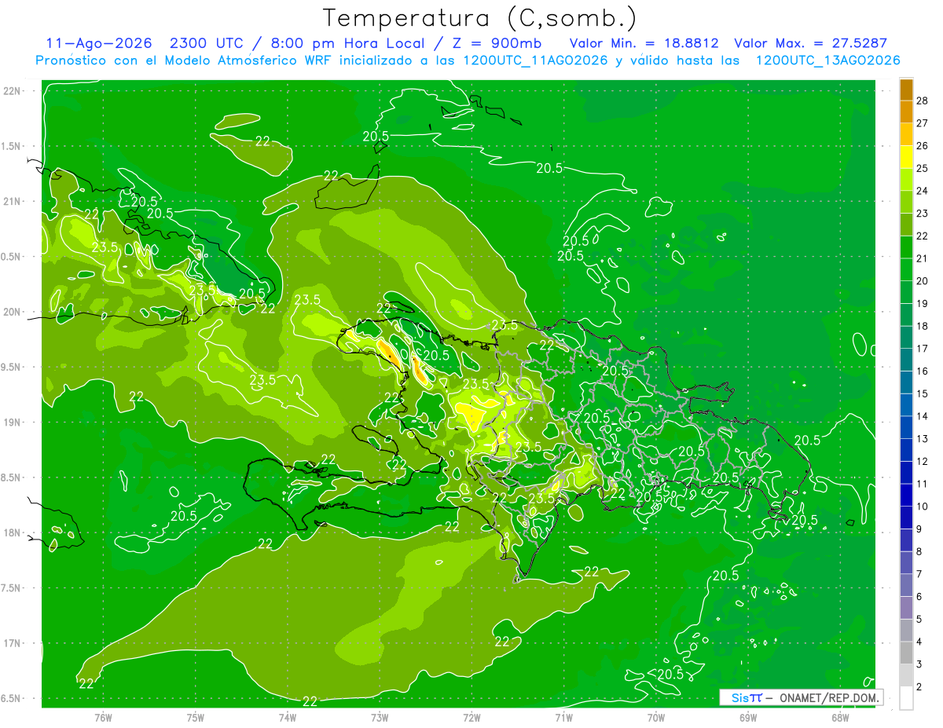Image resolution: width=943 pixels, height=728 pixels.
Task: Pick the brown legend swatch above 28
Action: tap(906, 90)
